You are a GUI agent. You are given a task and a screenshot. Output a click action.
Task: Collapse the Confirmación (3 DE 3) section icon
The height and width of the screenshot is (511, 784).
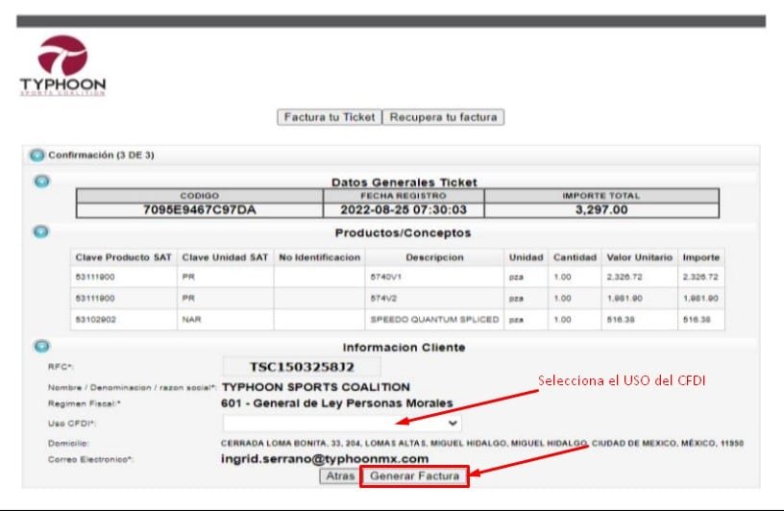coord(37,156)
